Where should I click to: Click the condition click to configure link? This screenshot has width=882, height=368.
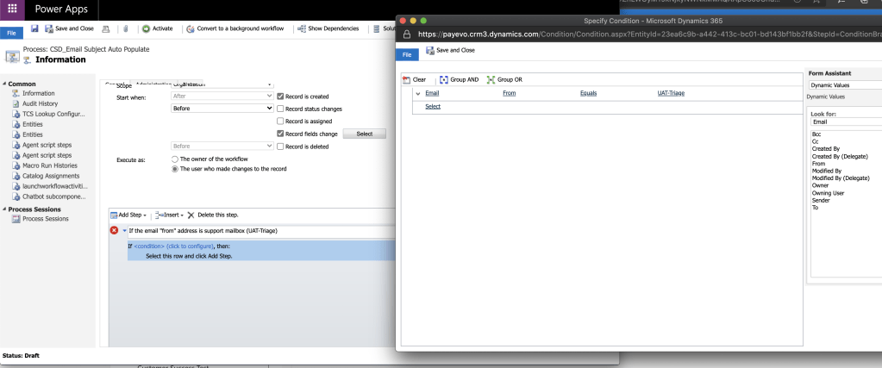169,246
